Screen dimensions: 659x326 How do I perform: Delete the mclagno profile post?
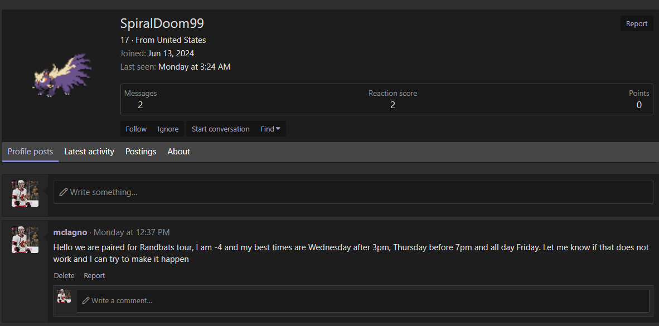64,276
